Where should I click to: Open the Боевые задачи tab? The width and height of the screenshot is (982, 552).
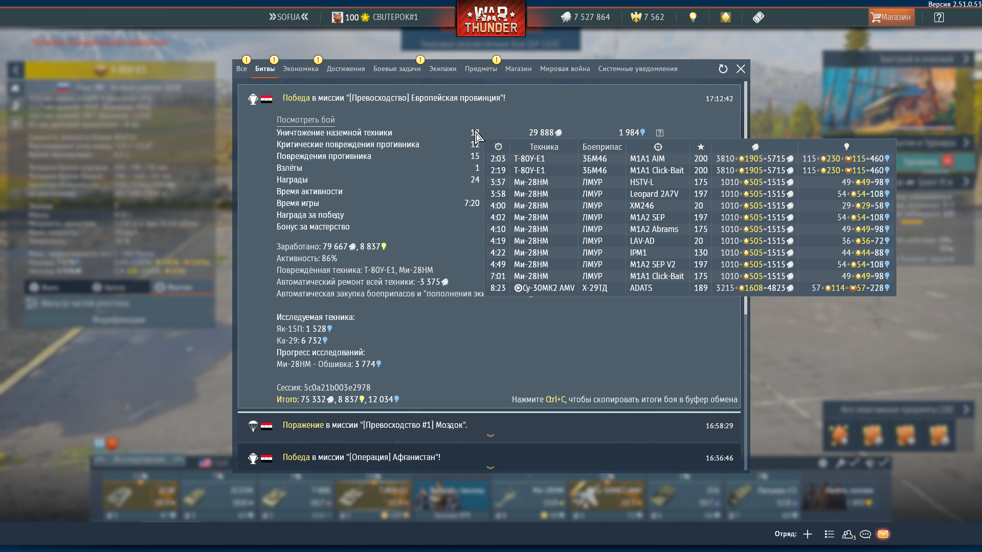point(396,69)
